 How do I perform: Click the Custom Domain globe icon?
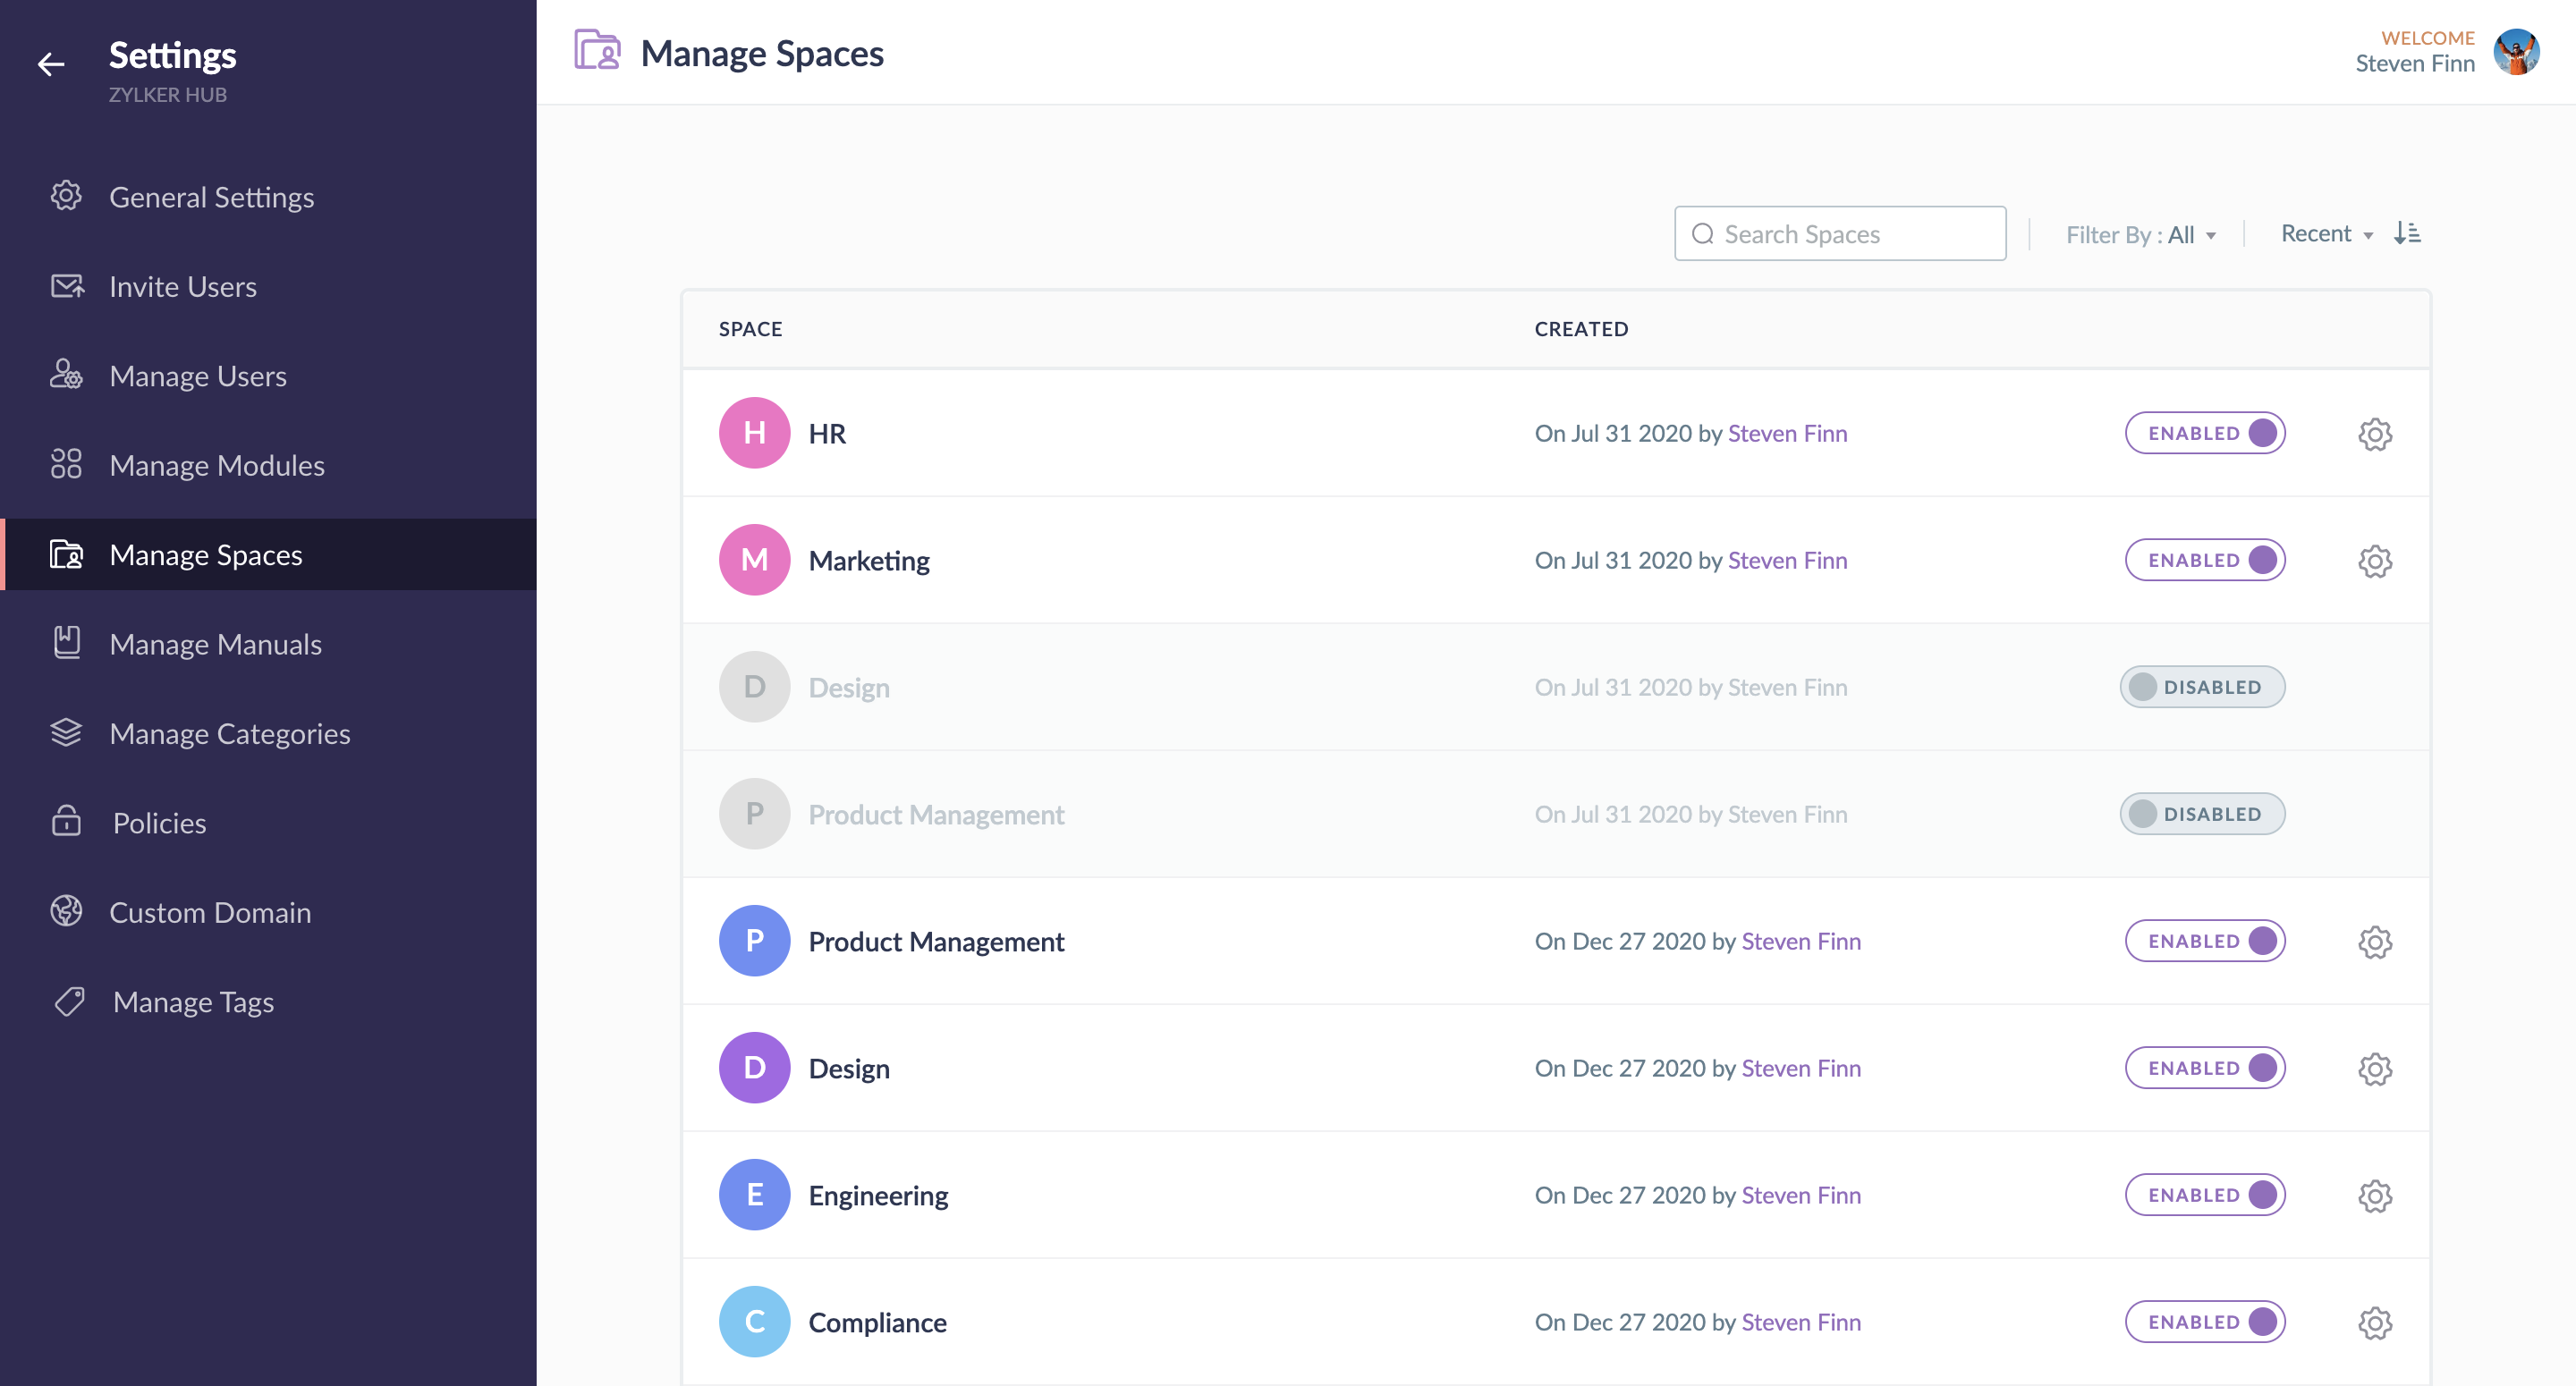point(66,911)
